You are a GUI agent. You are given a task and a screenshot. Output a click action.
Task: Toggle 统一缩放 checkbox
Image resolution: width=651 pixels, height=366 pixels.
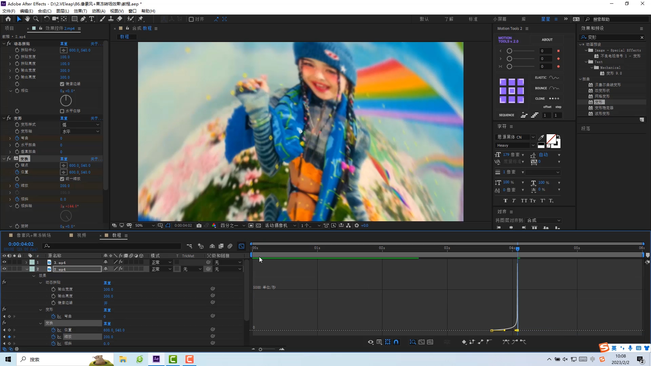[x=62, y=179]
